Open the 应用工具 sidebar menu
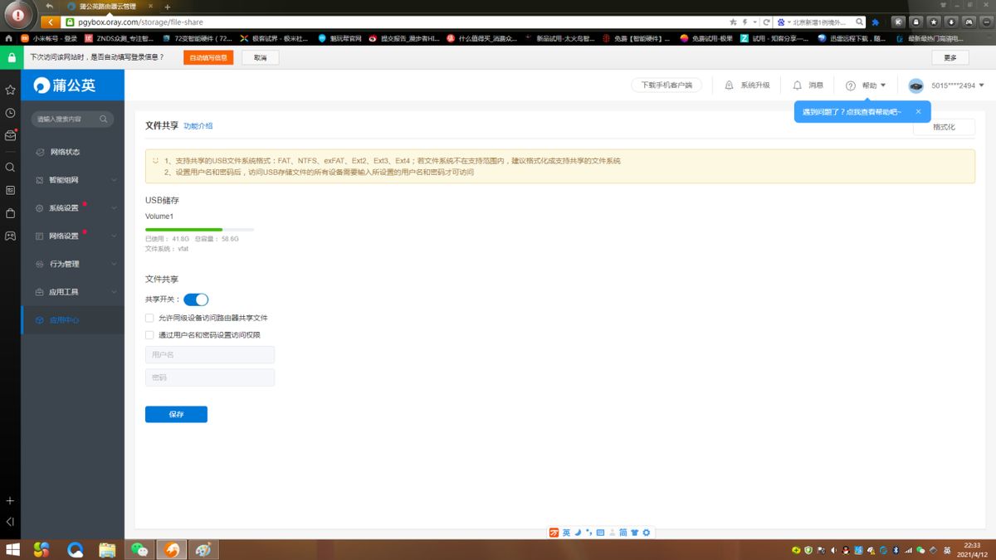 (72, 292)
